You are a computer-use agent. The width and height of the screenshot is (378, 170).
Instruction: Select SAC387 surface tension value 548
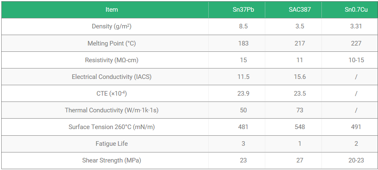tap(300, 127)
